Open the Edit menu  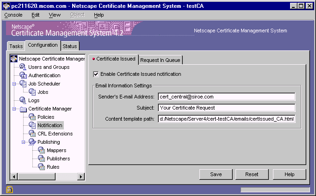[x=36, y=15]
